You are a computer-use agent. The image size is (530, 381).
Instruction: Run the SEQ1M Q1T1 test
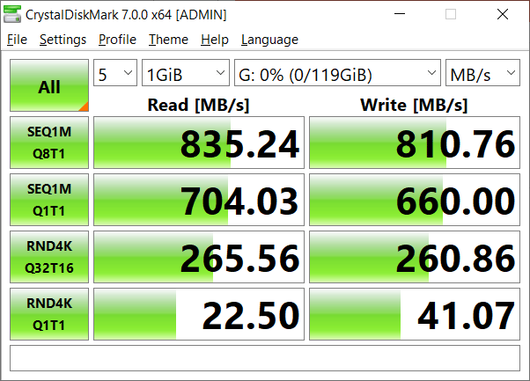pyautogui.click(x=49, y=200)
